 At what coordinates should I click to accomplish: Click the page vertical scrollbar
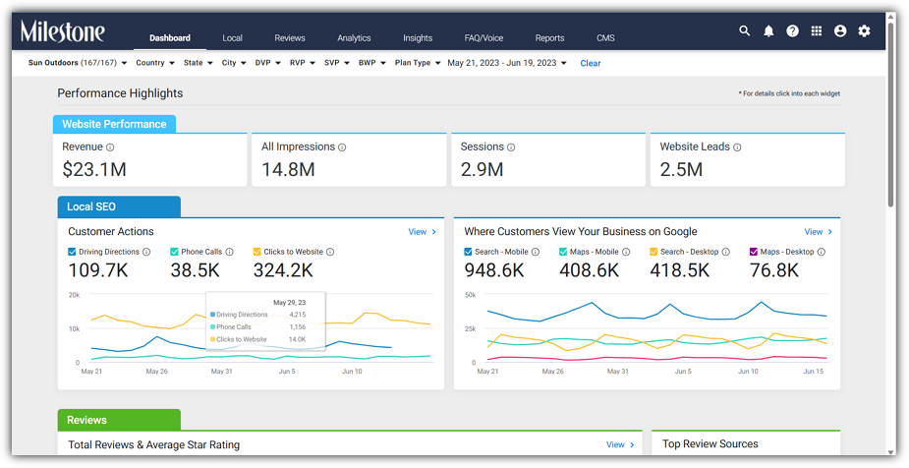[x=891, y=116]
